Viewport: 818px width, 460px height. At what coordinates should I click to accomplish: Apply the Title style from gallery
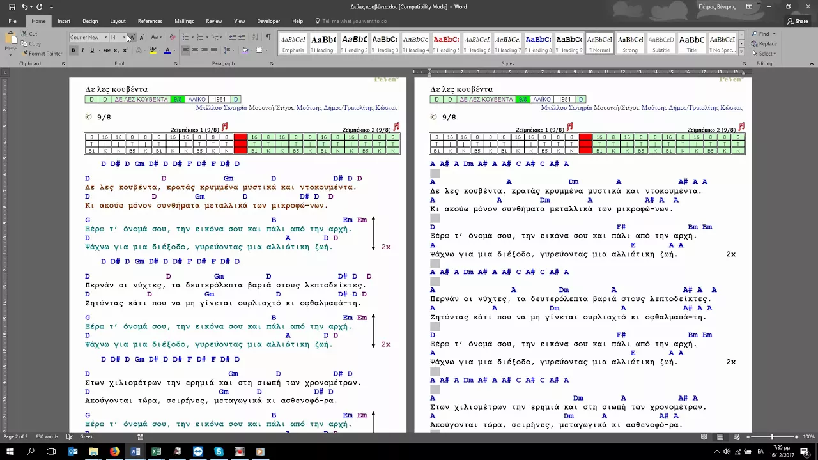coord(691,43)
